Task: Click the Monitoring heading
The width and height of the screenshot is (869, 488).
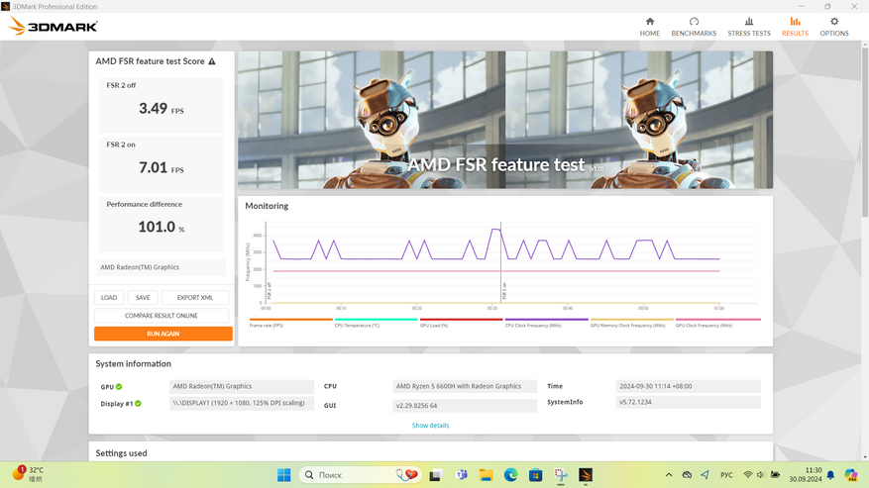Action: pos(267,206)
